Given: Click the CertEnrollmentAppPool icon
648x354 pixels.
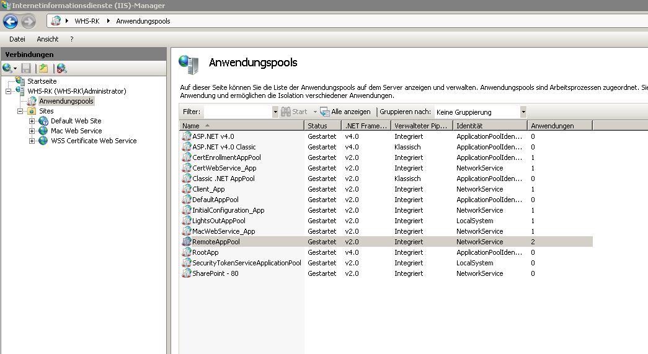Looking at the screenshot, I should point(187,157).
